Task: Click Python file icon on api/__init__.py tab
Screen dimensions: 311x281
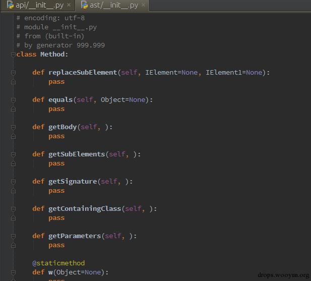Action: coord(10,5)
